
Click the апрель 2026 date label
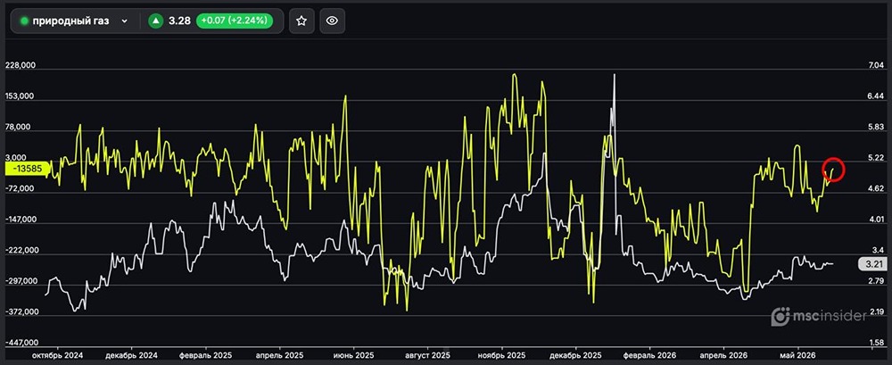(723, 355)
